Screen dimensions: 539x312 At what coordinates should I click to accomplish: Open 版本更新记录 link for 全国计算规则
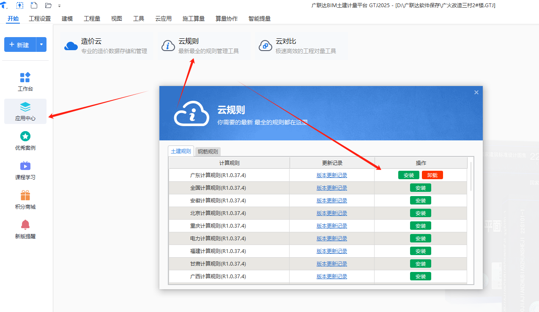pos(332,188)
